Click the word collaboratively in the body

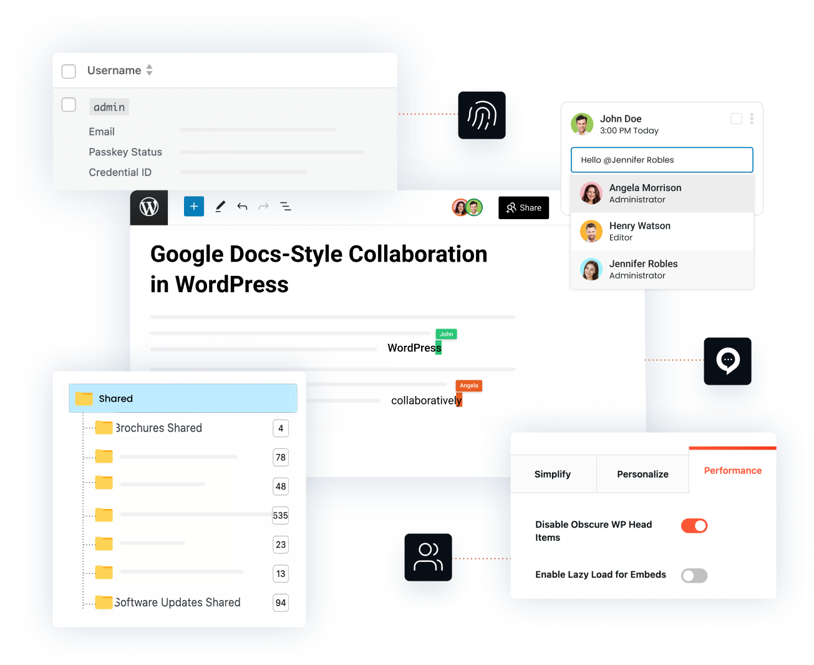[x=426, y=401]
